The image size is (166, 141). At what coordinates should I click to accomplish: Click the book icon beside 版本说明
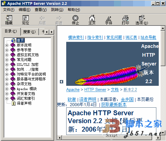13,45
